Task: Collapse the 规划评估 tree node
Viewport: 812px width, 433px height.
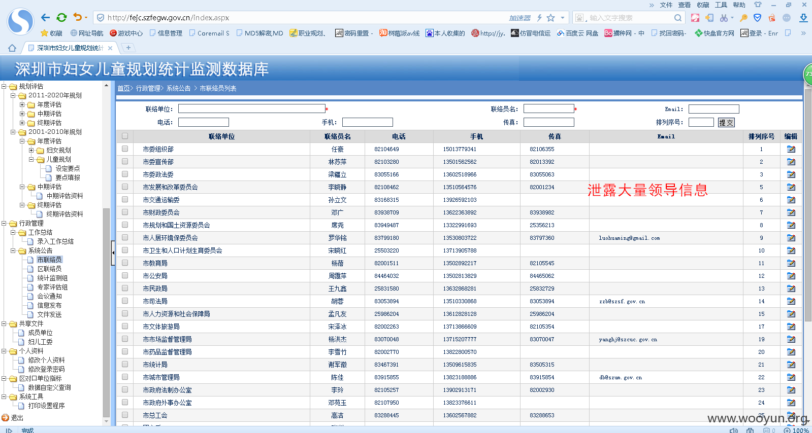Action: coord(4,86)
